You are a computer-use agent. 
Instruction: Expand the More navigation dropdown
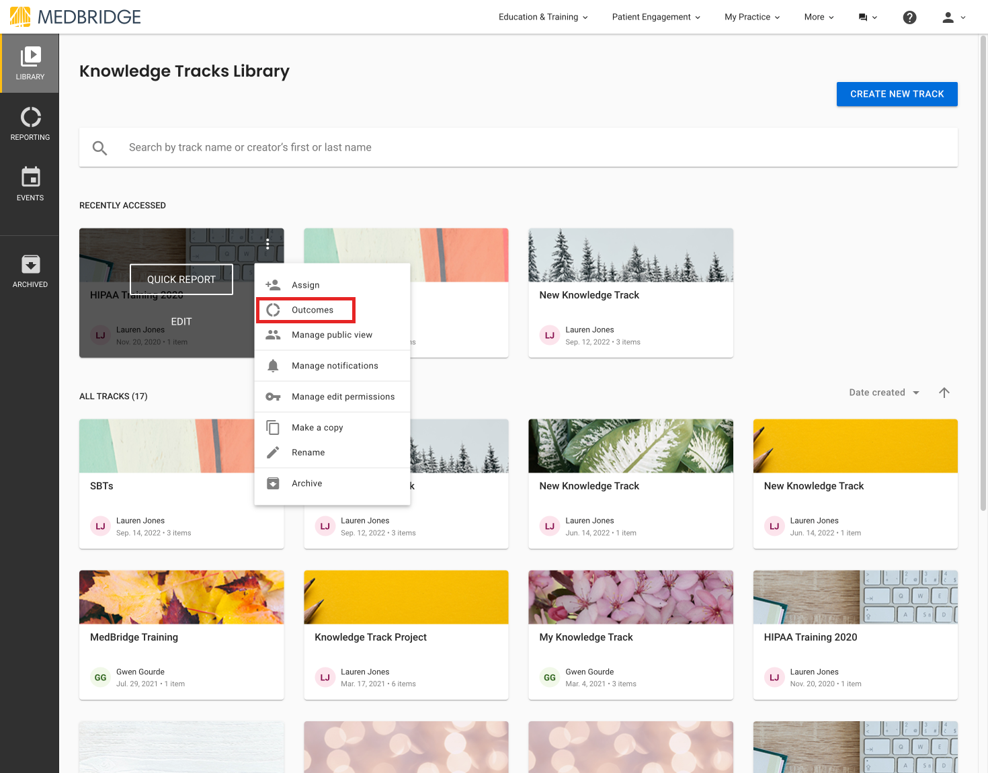[x=814, y=17]
